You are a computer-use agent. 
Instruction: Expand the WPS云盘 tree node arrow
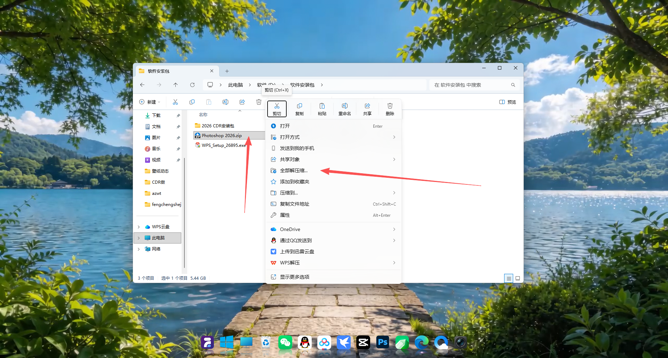139,227
